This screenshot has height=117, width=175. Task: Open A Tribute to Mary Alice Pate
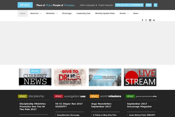[105, 115]
